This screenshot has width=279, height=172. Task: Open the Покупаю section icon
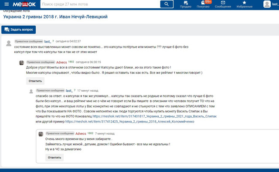tap(203, 3)
